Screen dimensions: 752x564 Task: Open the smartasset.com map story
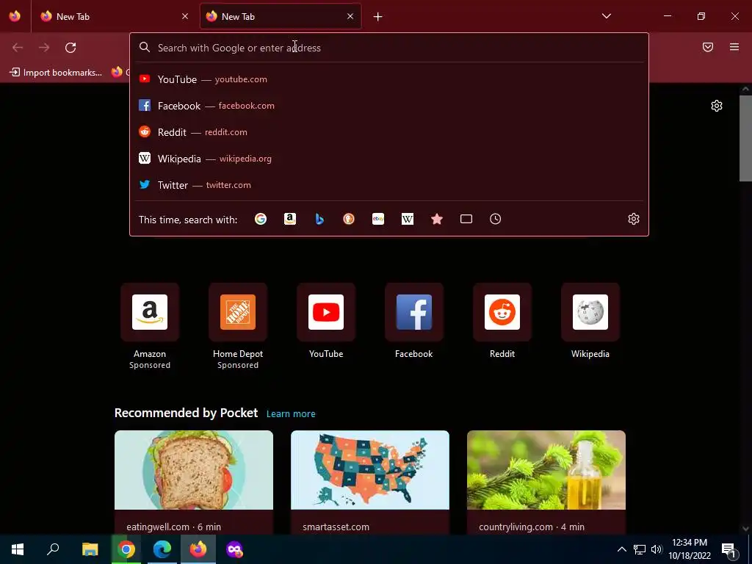[x=370, y=482]
